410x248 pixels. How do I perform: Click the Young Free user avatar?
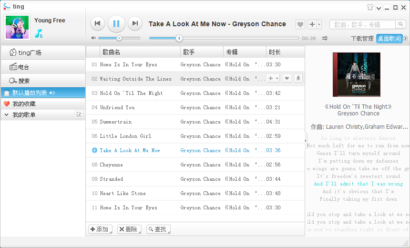[x=17, y=27]
